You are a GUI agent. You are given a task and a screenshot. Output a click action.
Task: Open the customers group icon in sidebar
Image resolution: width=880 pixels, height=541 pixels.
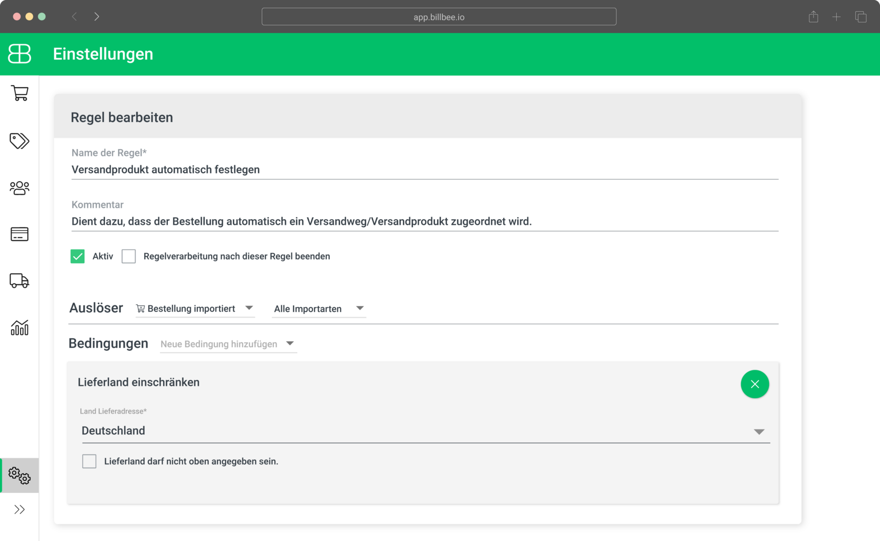[20, 188]
